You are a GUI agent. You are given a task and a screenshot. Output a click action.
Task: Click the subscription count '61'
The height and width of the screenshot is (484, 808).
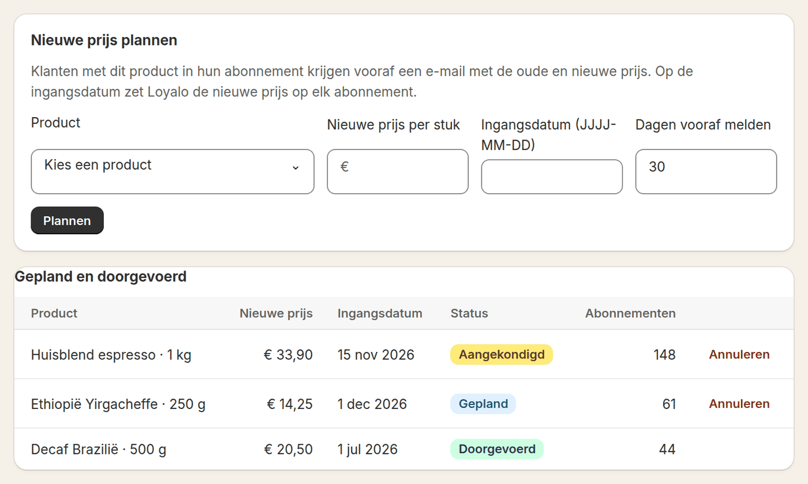click(x=669, y=404)
